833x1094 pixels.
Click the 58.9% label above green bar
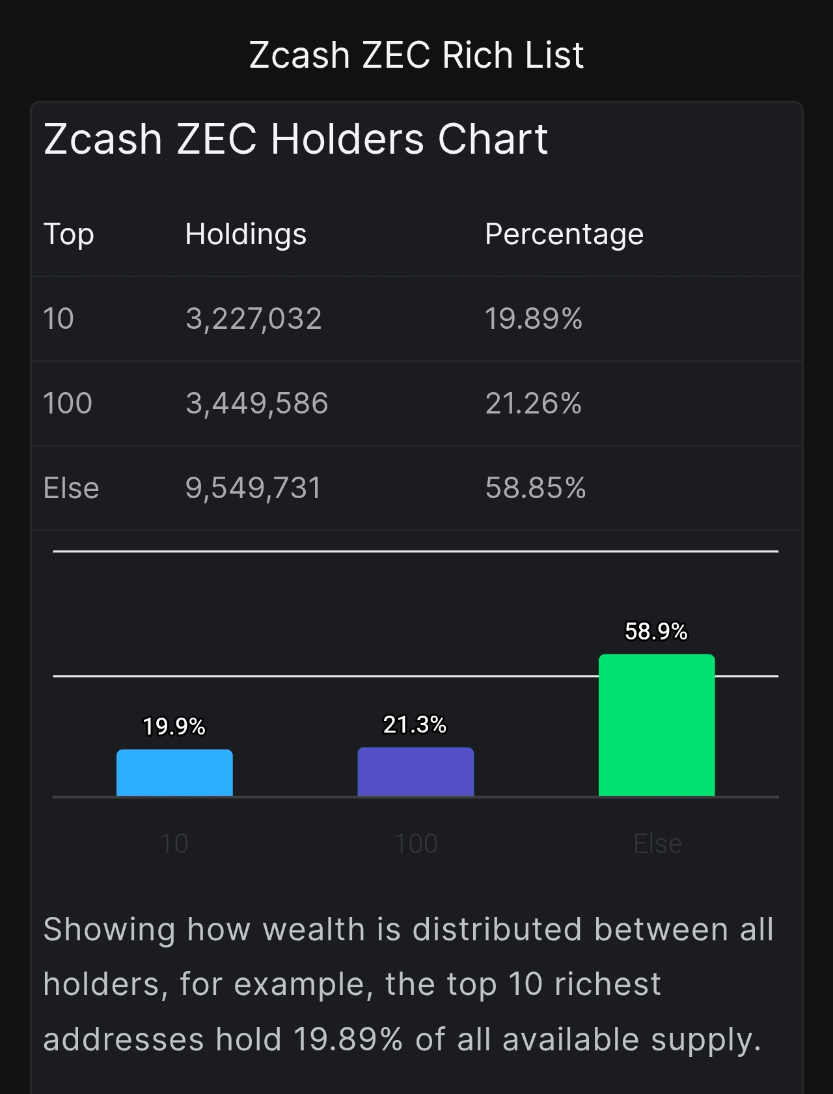656,631
